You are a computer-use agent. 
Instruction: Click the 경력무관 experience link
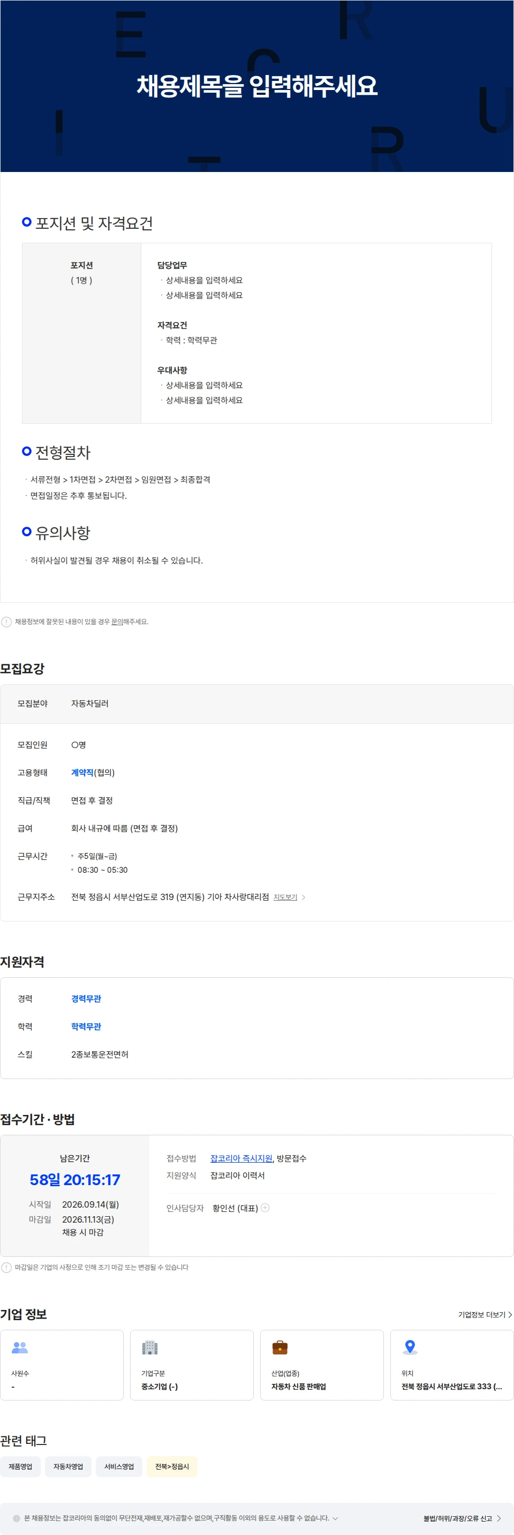[x=86, y=998]
